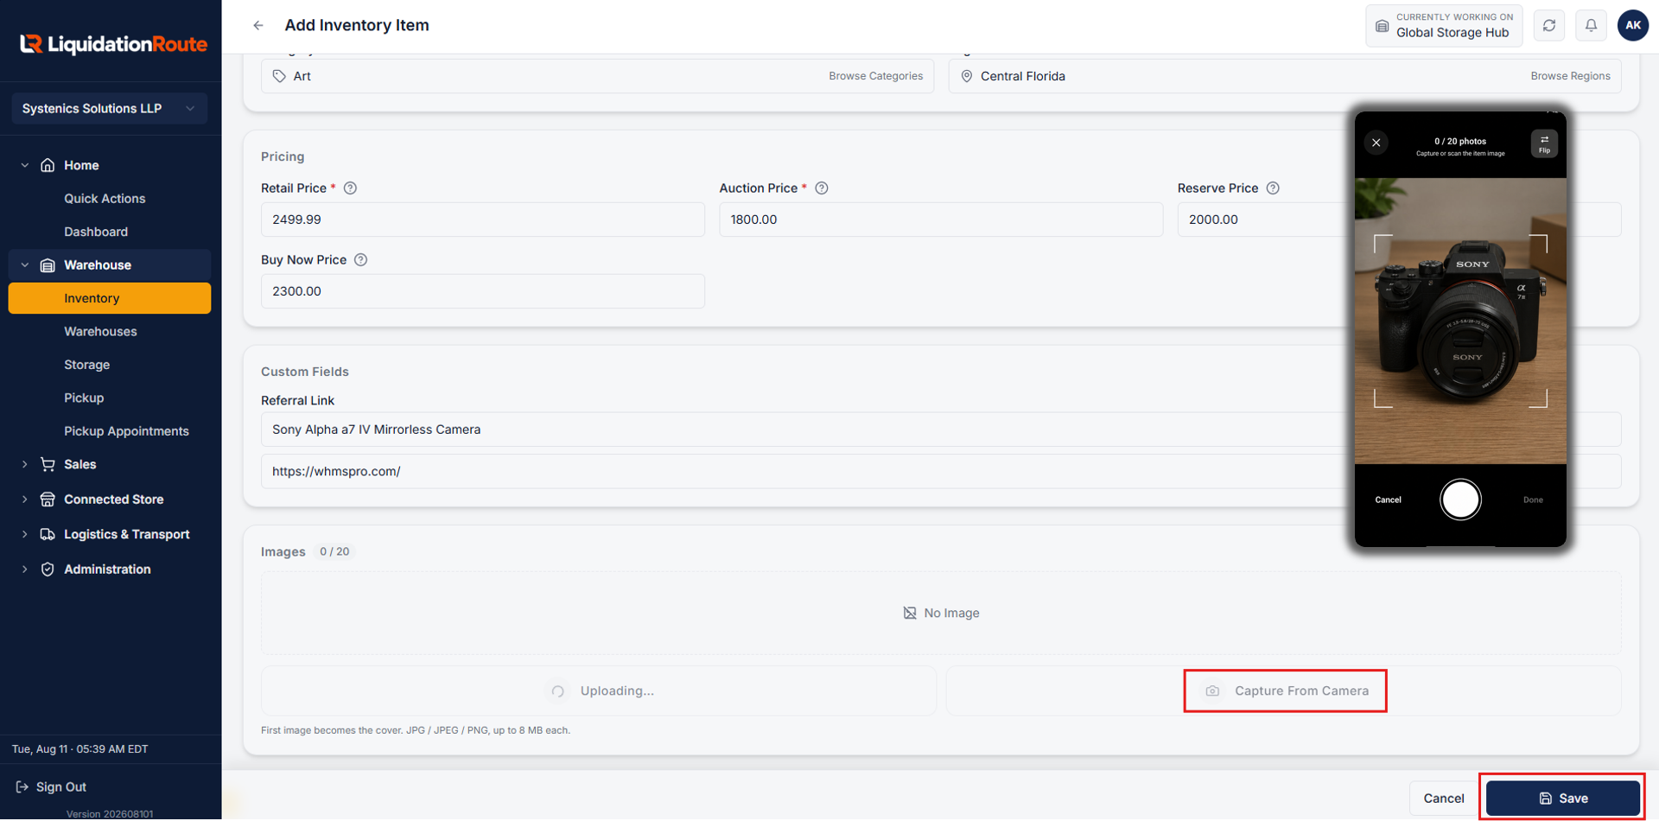Click Cancel in the camera overlay
Image resolution: width=1659 pixels, height=821 pixels.
click(x=1388, y=500)
